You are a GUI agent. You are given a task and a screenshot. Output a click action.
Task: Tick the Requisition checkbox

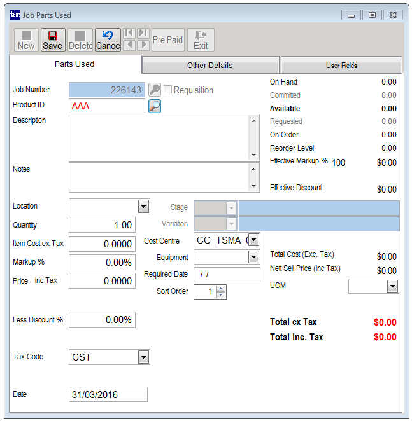168,90
